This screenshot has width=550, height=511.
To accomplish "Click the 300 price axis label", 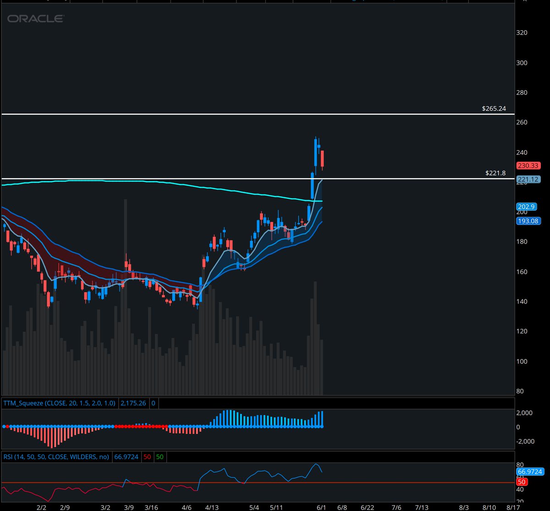I will click(522, 63).
